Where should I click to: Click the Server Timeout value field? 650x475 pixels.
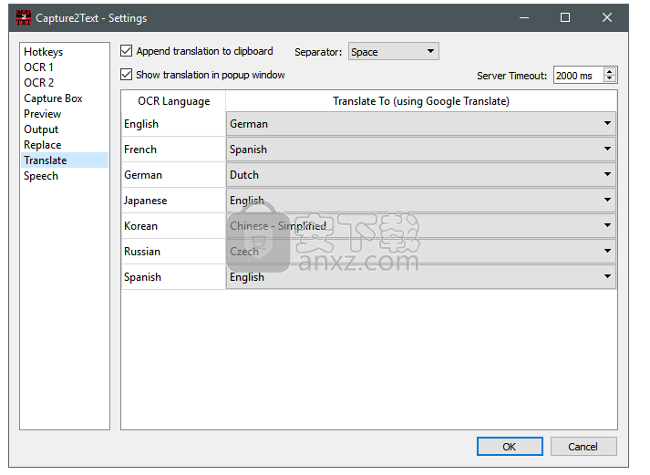pyautogui.click(x=578, y=76)
